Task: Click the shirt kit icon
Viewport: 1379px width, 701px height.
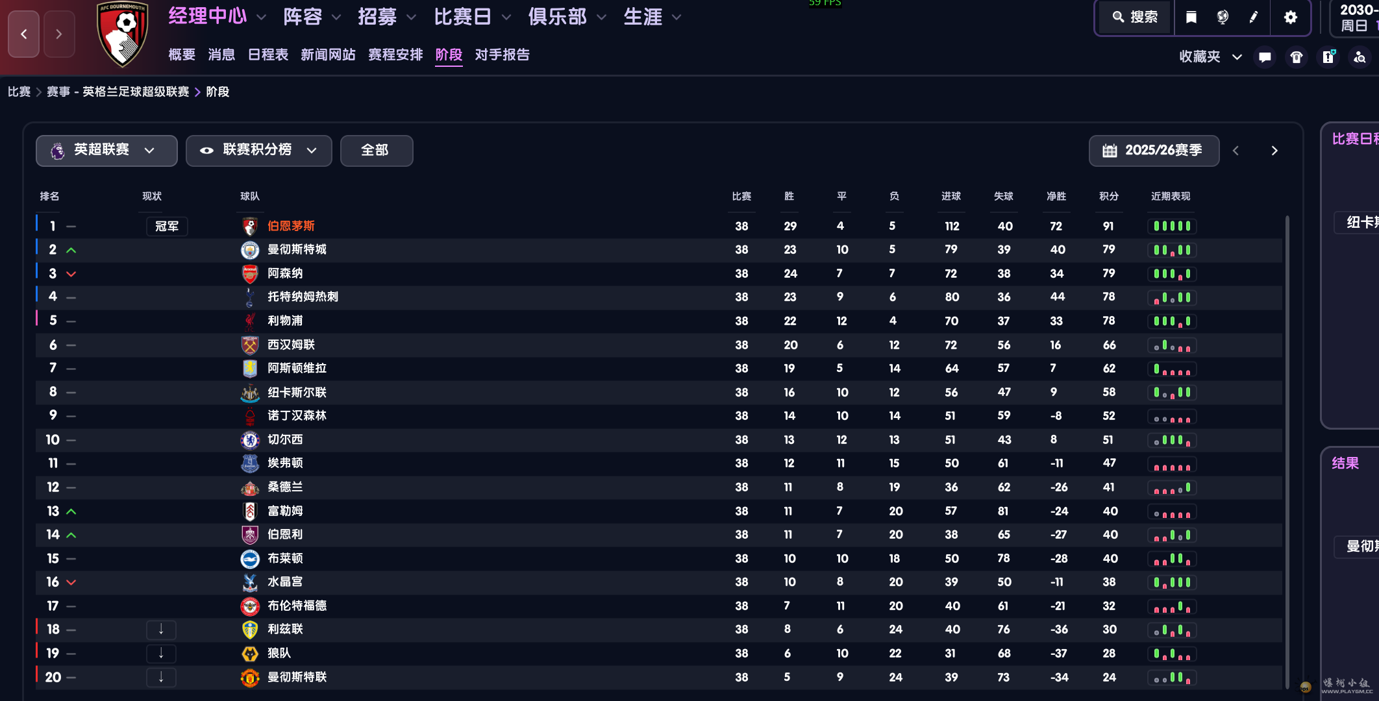Action: pyautogui.click(x=1297, y=57)
